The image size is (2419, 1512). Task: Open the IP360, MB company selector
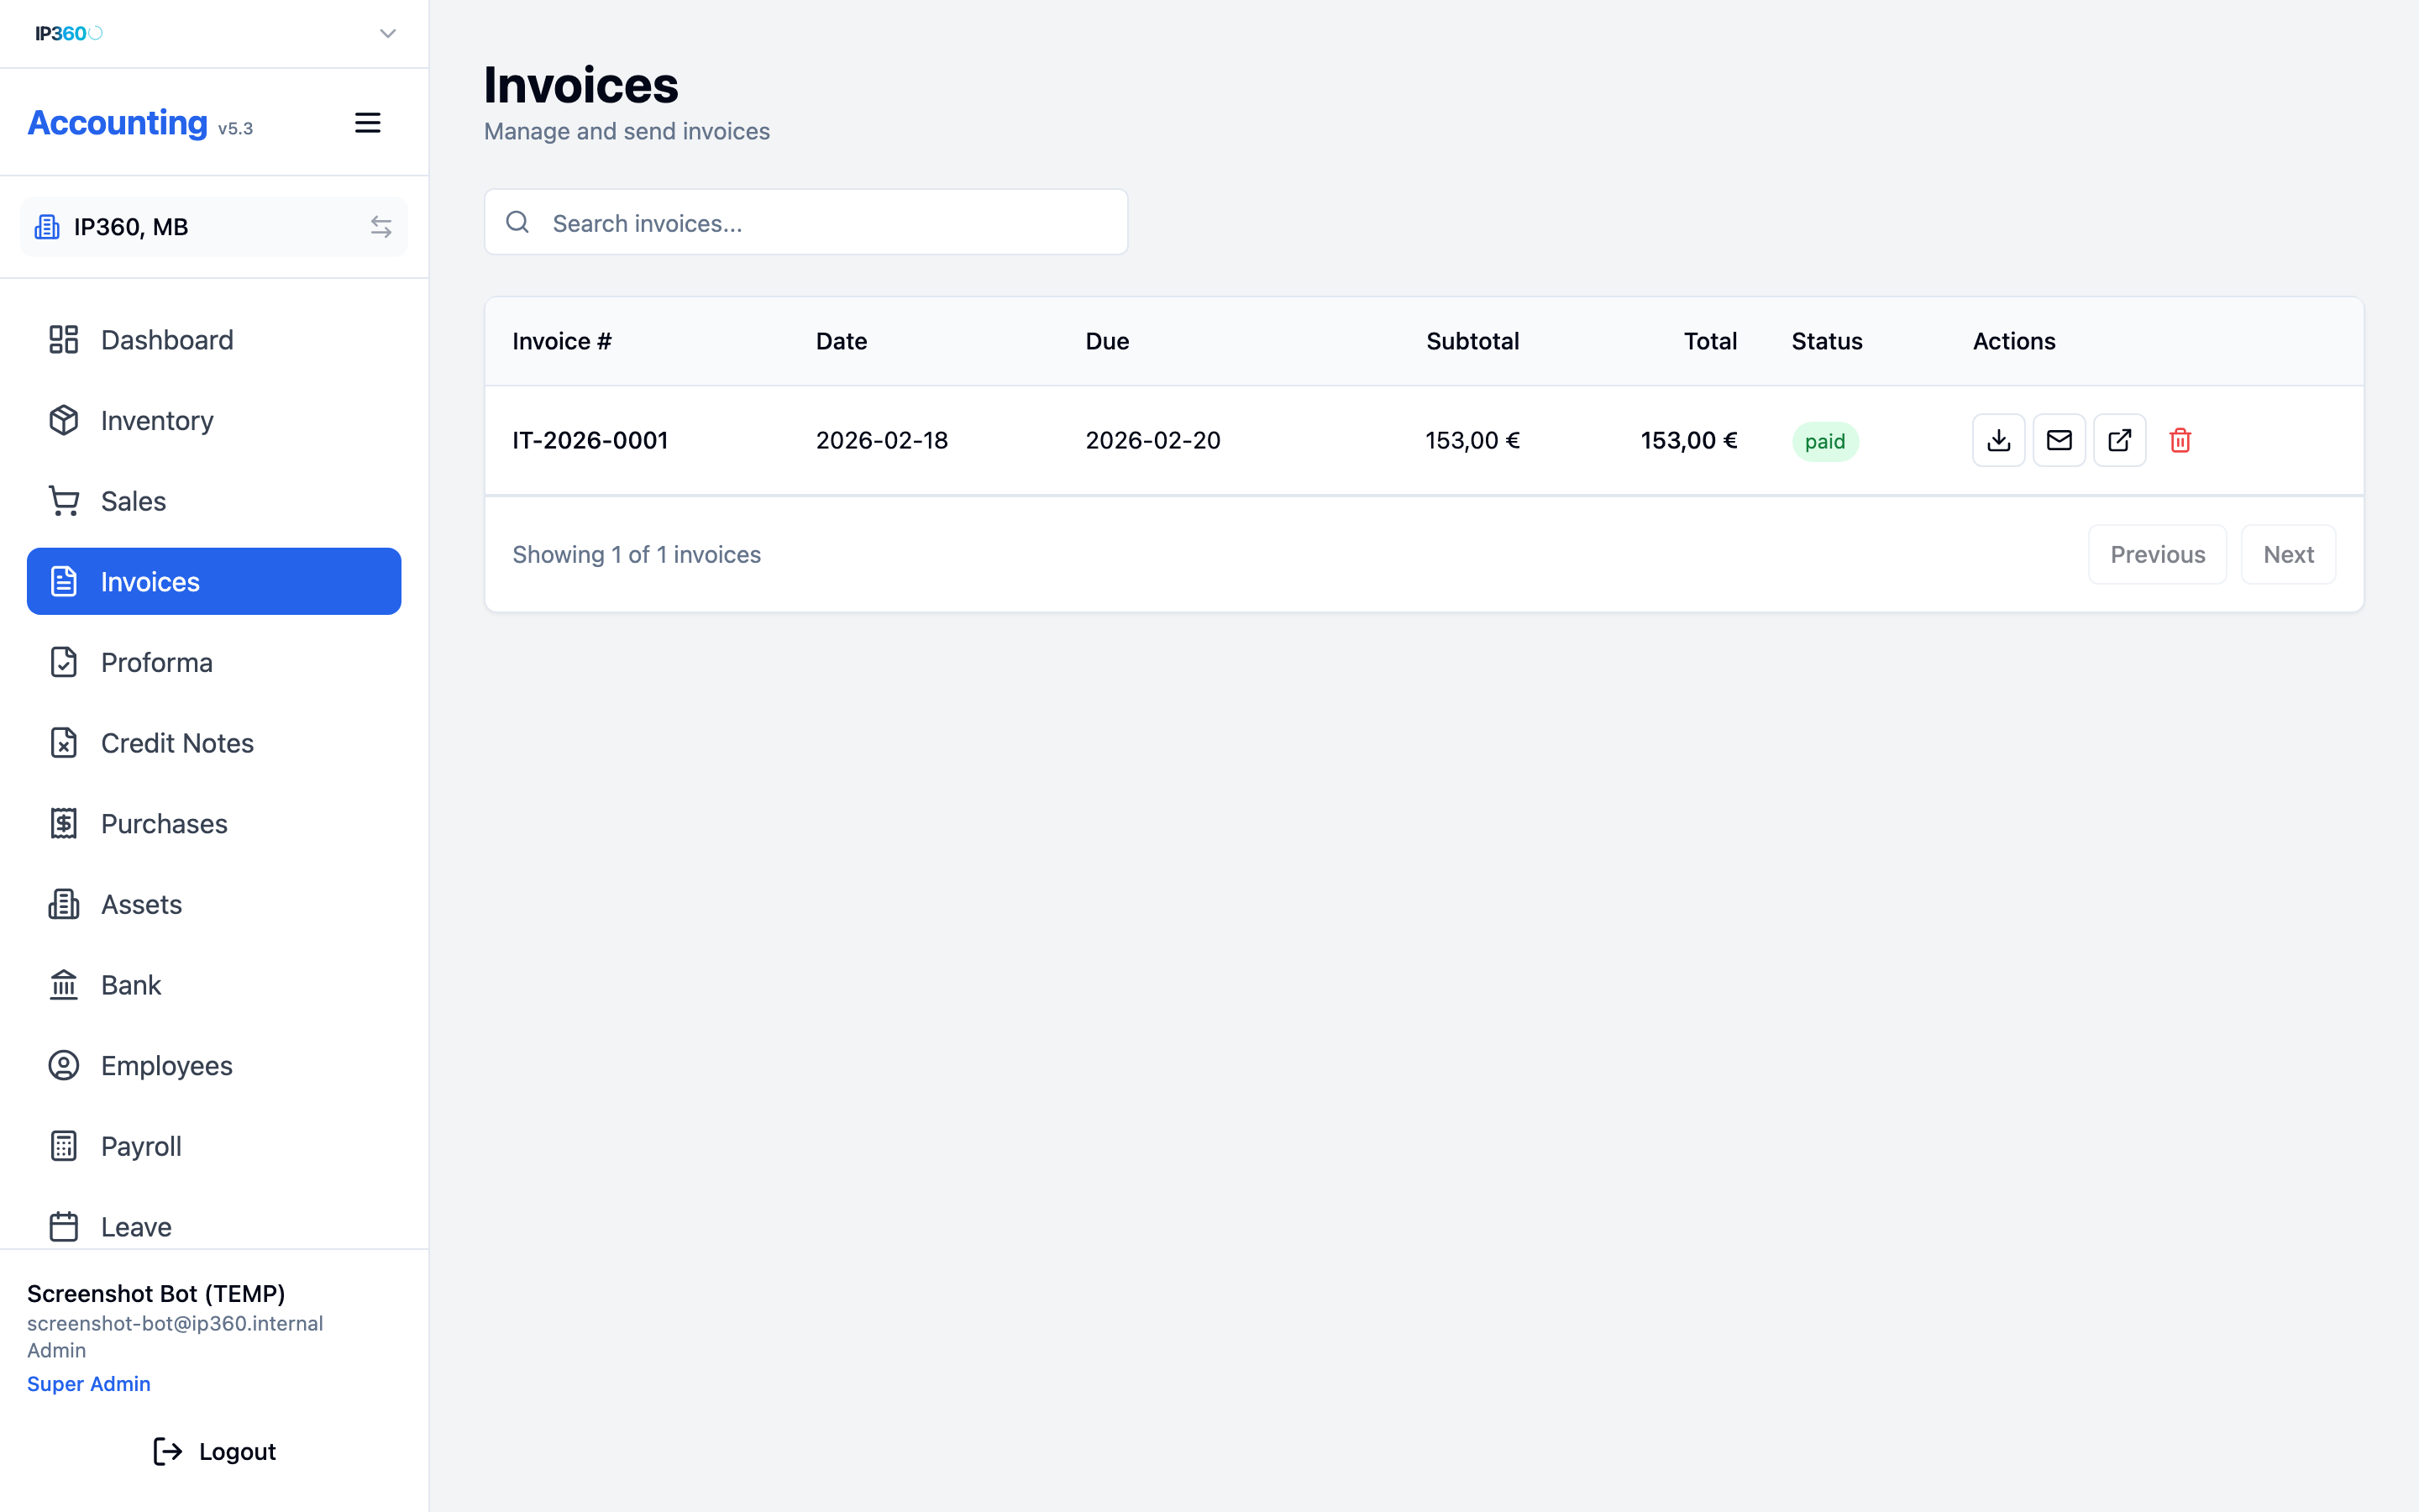(x=214, y=227)
